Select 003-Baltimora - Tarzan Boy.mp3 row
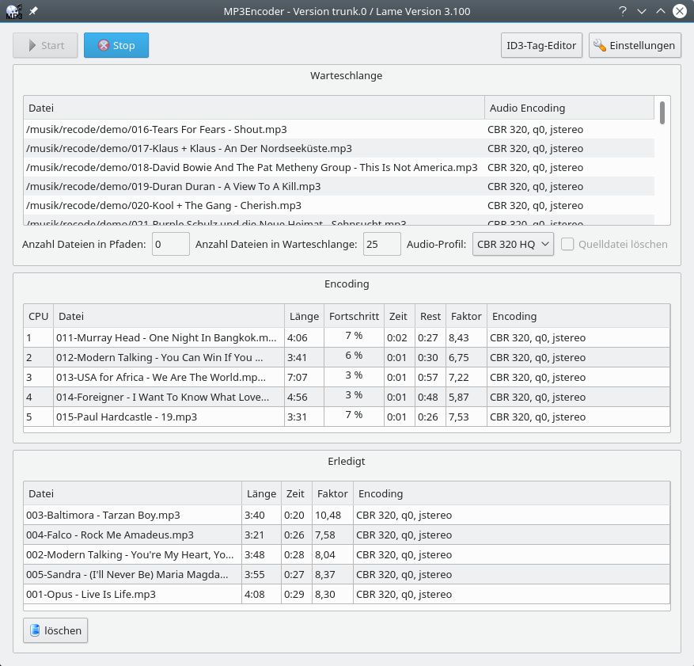The image size is (694, 666). pos(347,515)
